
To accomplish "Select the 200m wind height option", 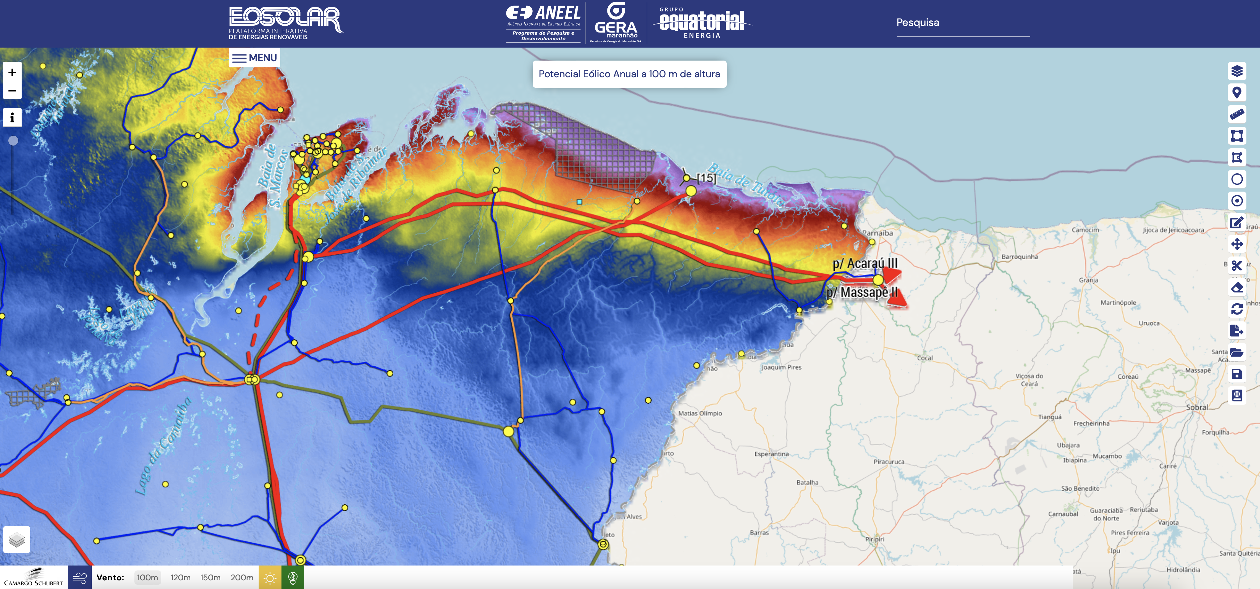I will [242, 578].
